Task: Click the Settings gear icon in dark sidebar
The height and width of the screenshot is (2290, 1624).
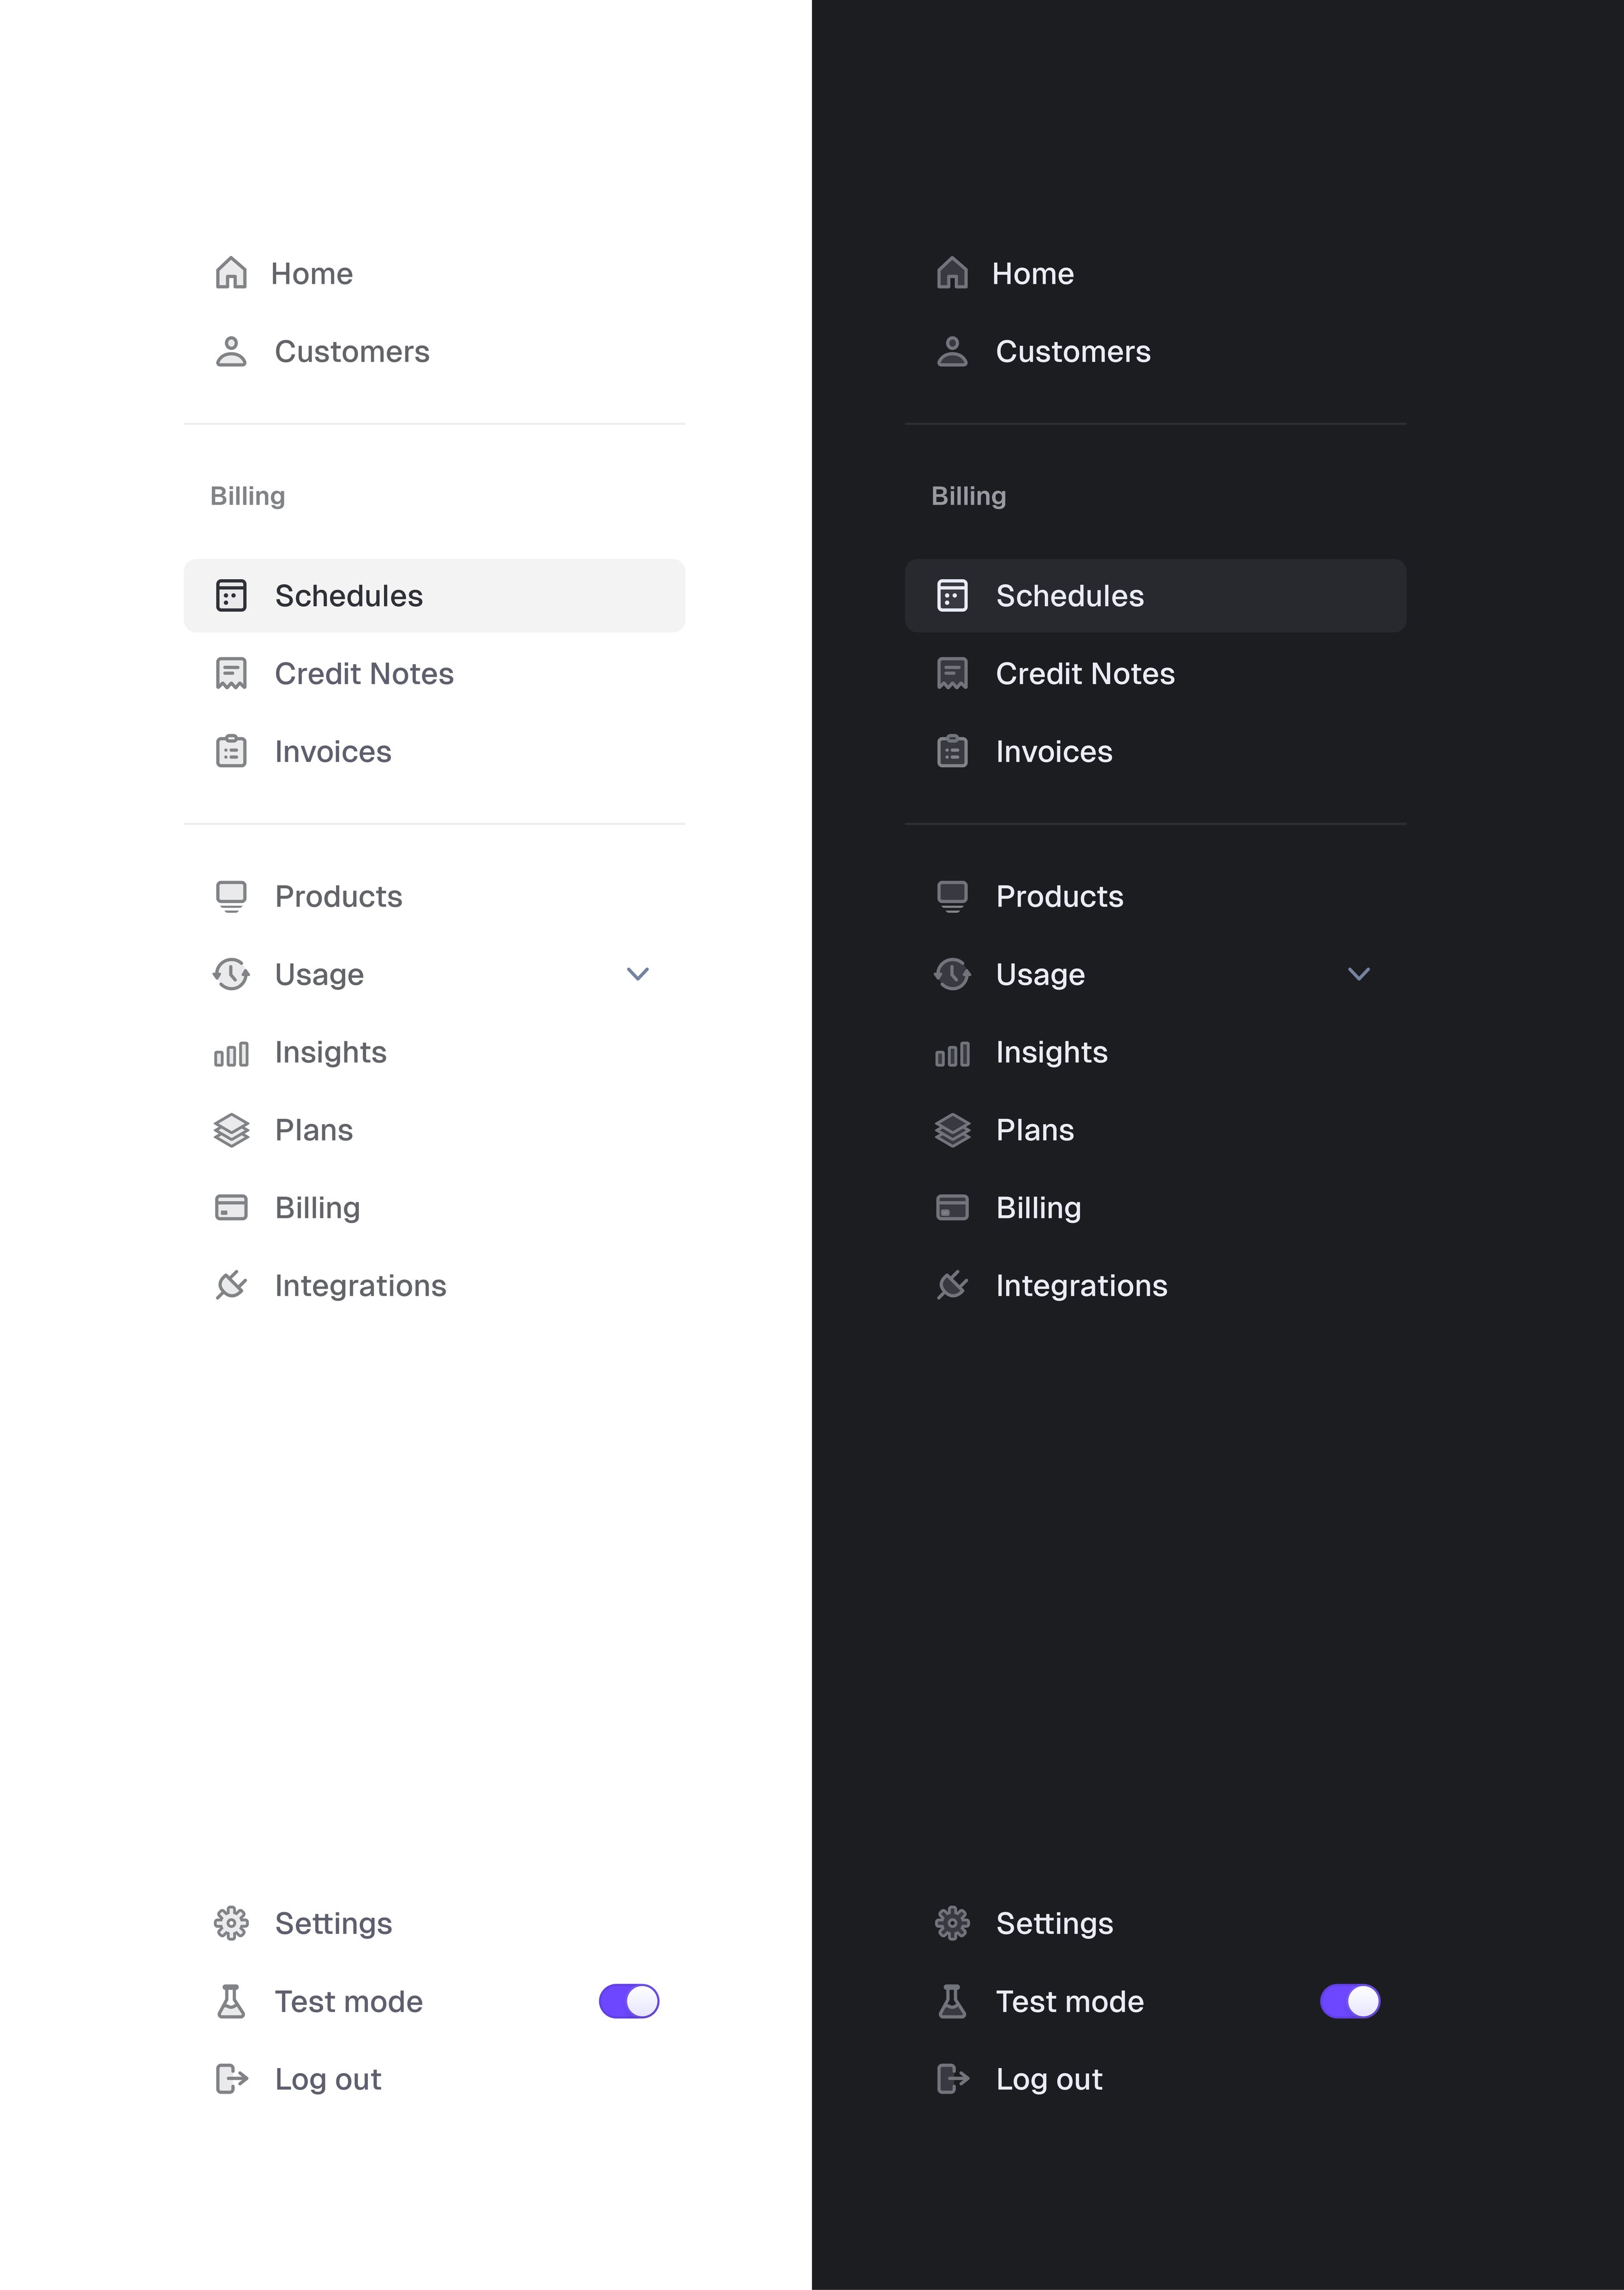Action: 952,1923
